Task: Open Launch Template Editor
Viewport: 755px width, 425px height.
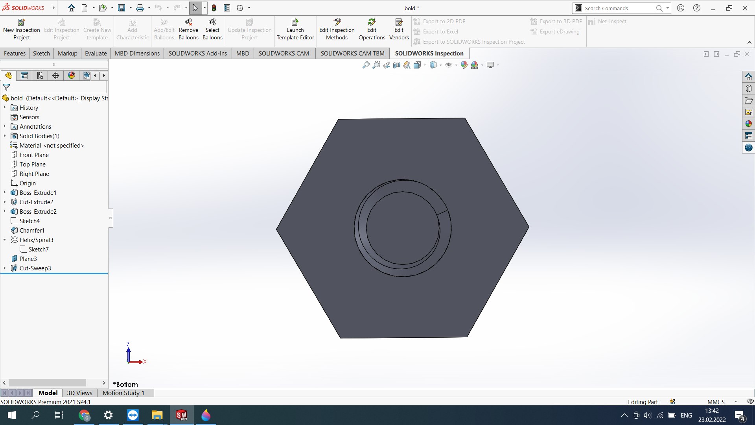Action: pos(295,30)
